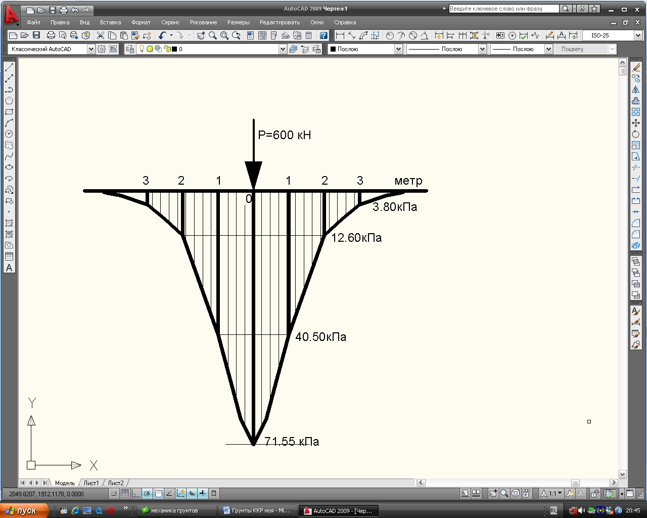Expand the layer list dropdown
The width and height of the screenshot is (647, 518).
click(x=283, y=49)
